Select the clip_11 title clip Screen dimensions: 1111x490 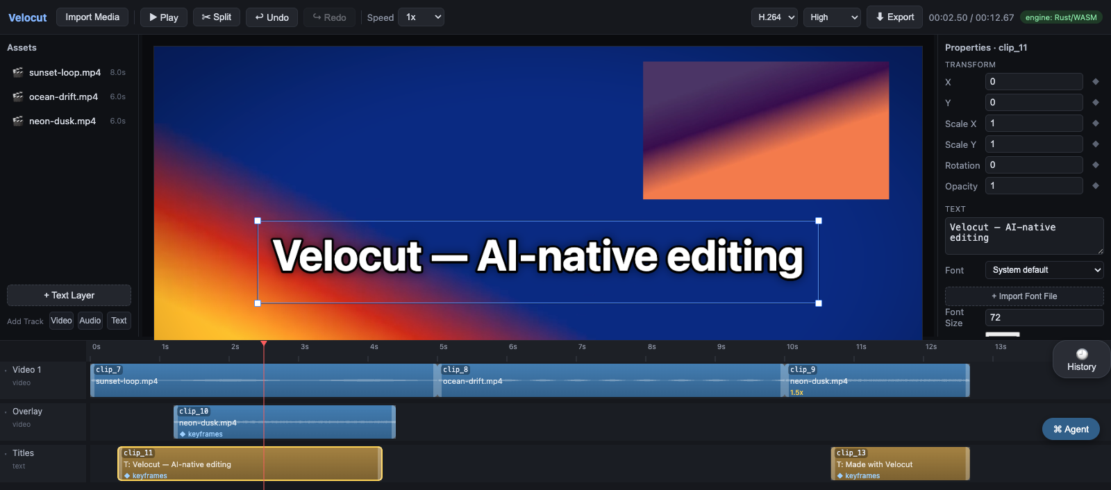click(x=250, y=464)
